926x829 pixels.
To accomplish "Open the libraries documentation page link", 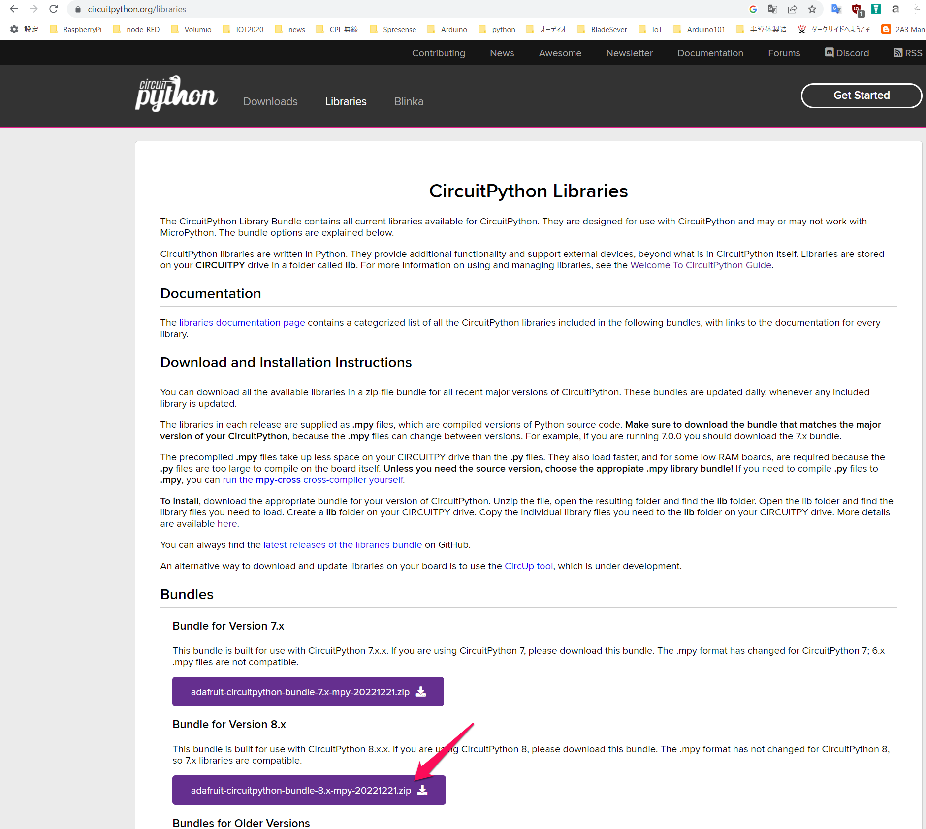I will 242,322.
